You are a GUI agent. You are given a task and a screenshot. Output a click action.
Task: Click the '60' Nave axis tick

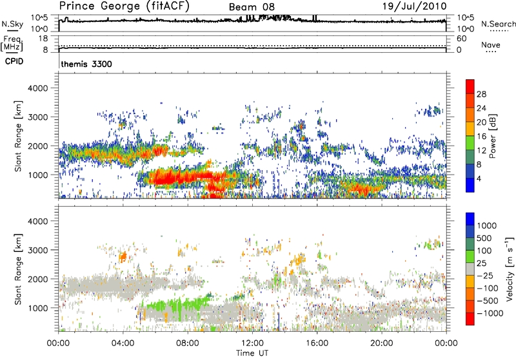pos(462,39)
